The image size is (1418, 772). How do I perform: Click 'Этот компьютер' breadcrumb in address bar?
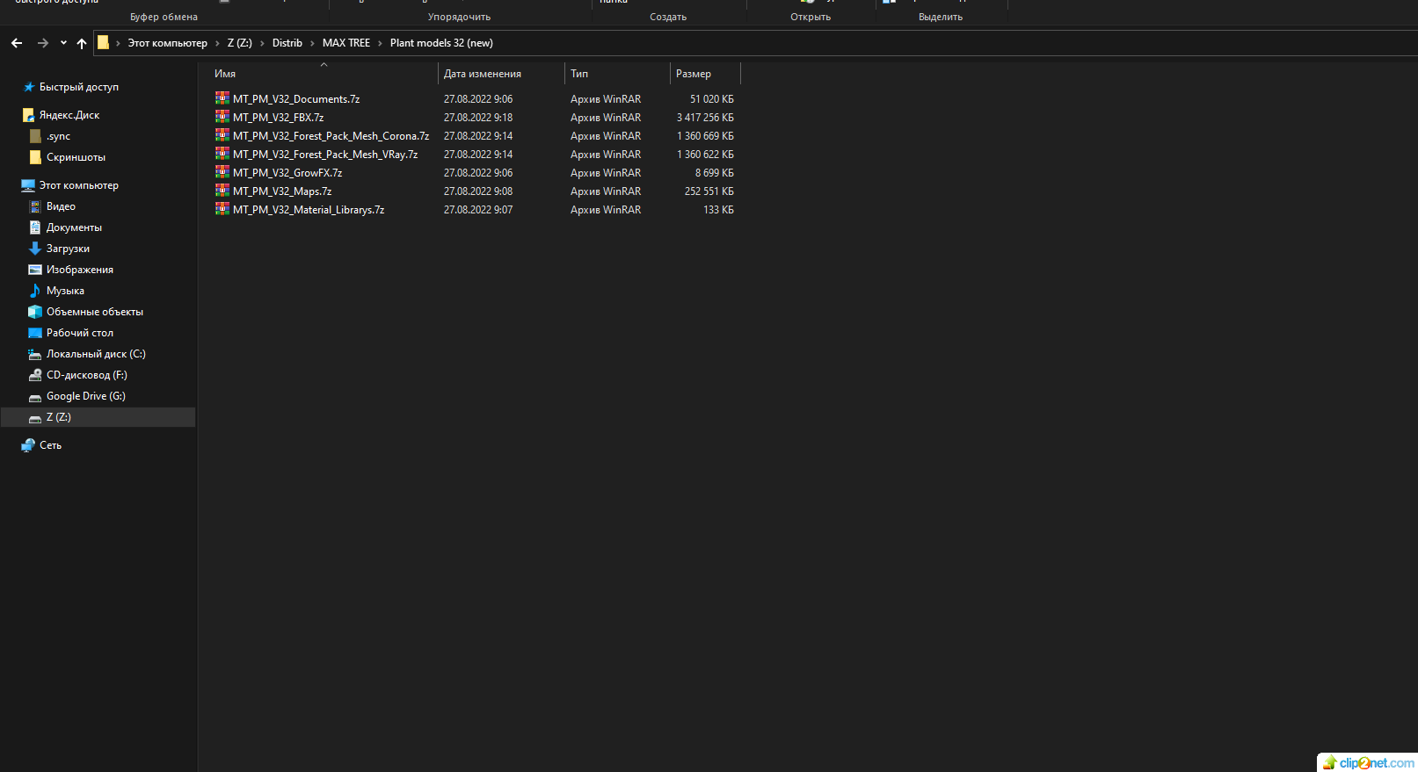tap(168, 43)
